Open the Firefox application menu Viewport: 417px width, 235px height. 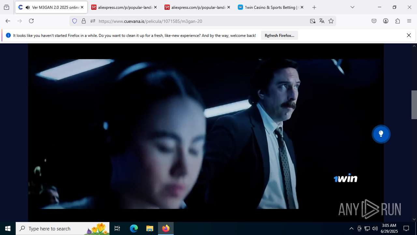409,21
